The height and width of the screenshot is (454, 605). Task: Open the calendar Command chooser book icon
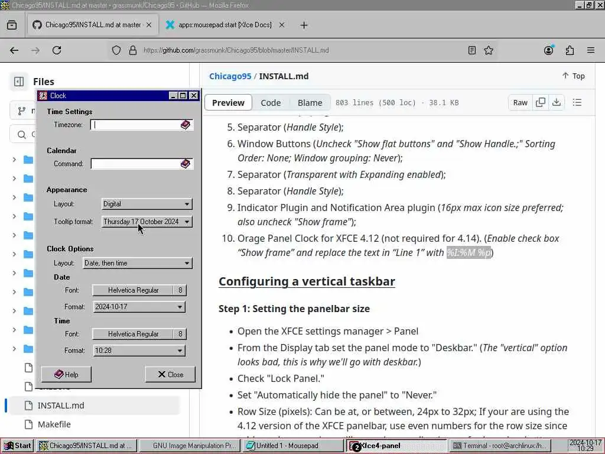(185, 164)
